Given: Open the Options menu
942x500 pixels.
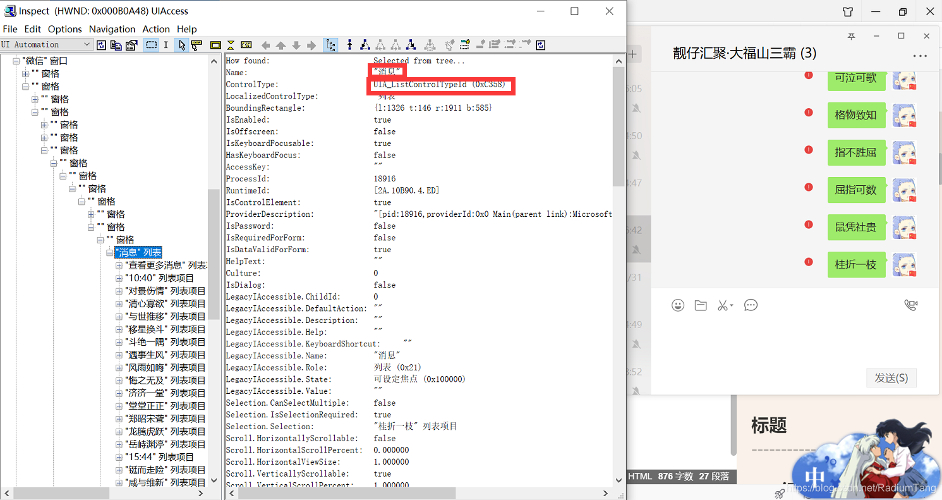Looking at the screenshot, I should click(x=65, y=29).
